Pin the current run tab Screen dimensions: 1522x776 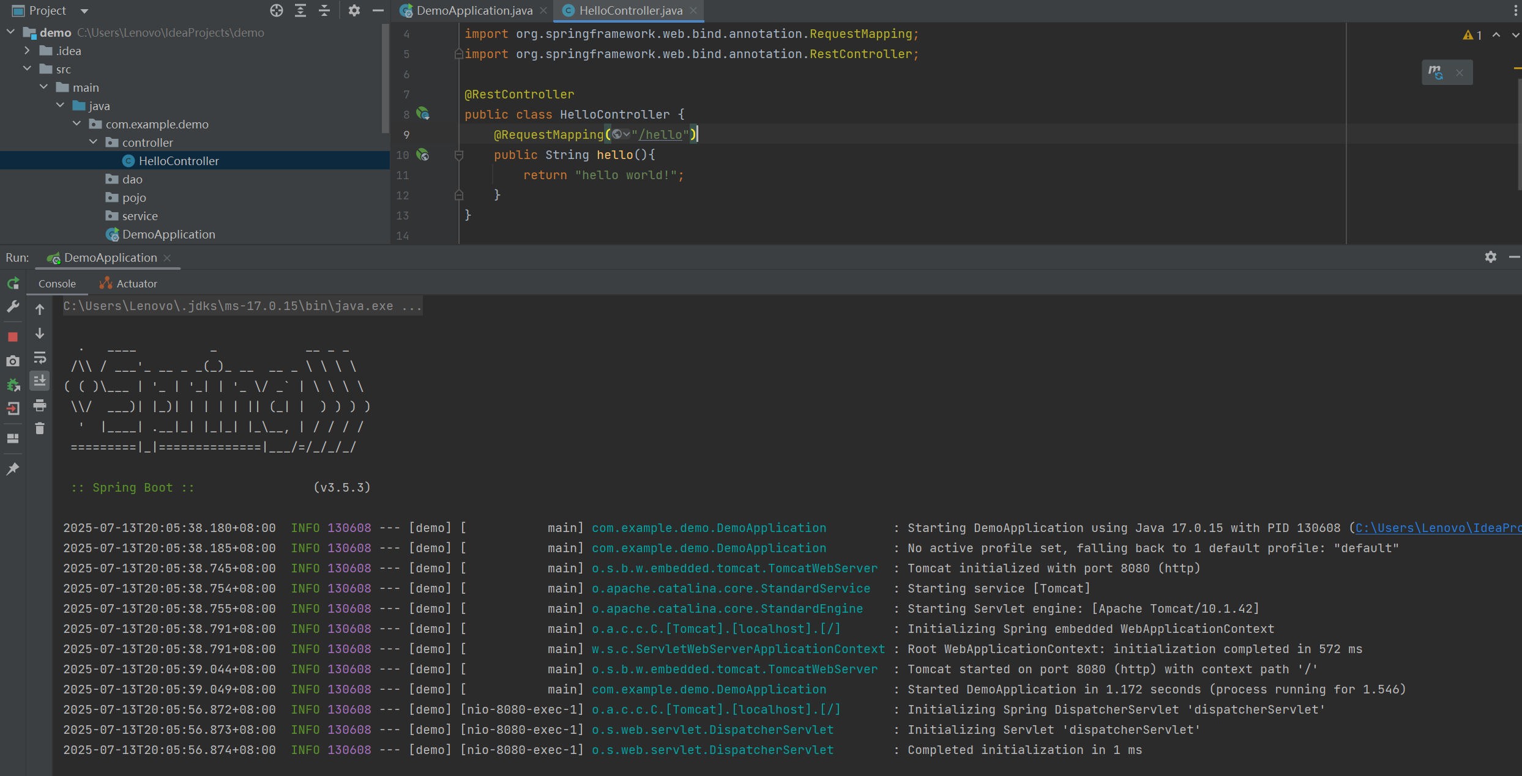[13, 469]
